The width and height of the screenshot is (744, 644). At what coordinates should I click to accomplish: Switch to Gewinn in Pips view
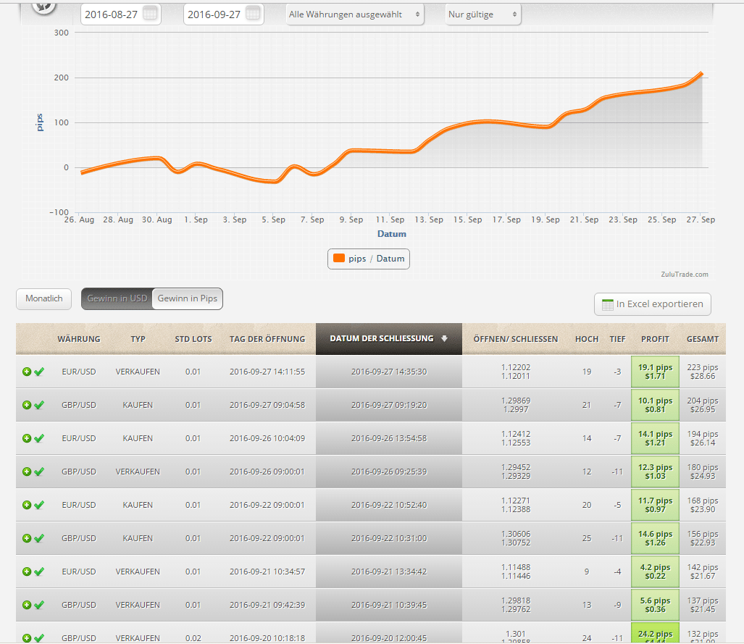point(187,298)
